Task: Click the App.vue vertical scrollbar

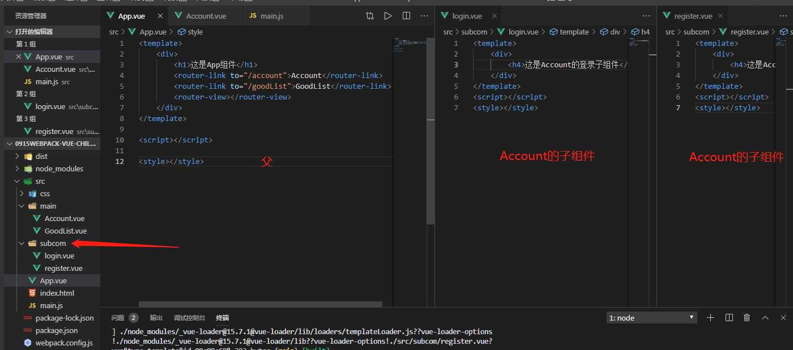Action: click(x=430, y=132)
